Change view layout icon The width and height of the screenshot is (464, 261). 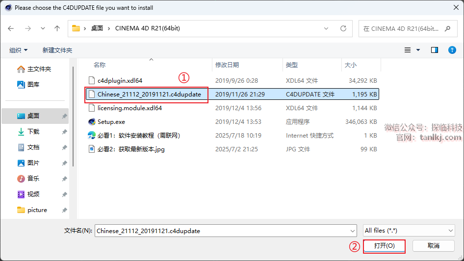click(x=408, y=50)
